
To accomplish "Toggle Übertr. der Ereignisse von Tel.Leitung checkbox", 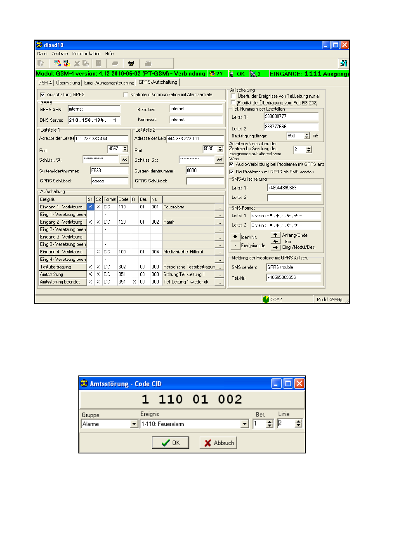I will click(x=233, y=96).
